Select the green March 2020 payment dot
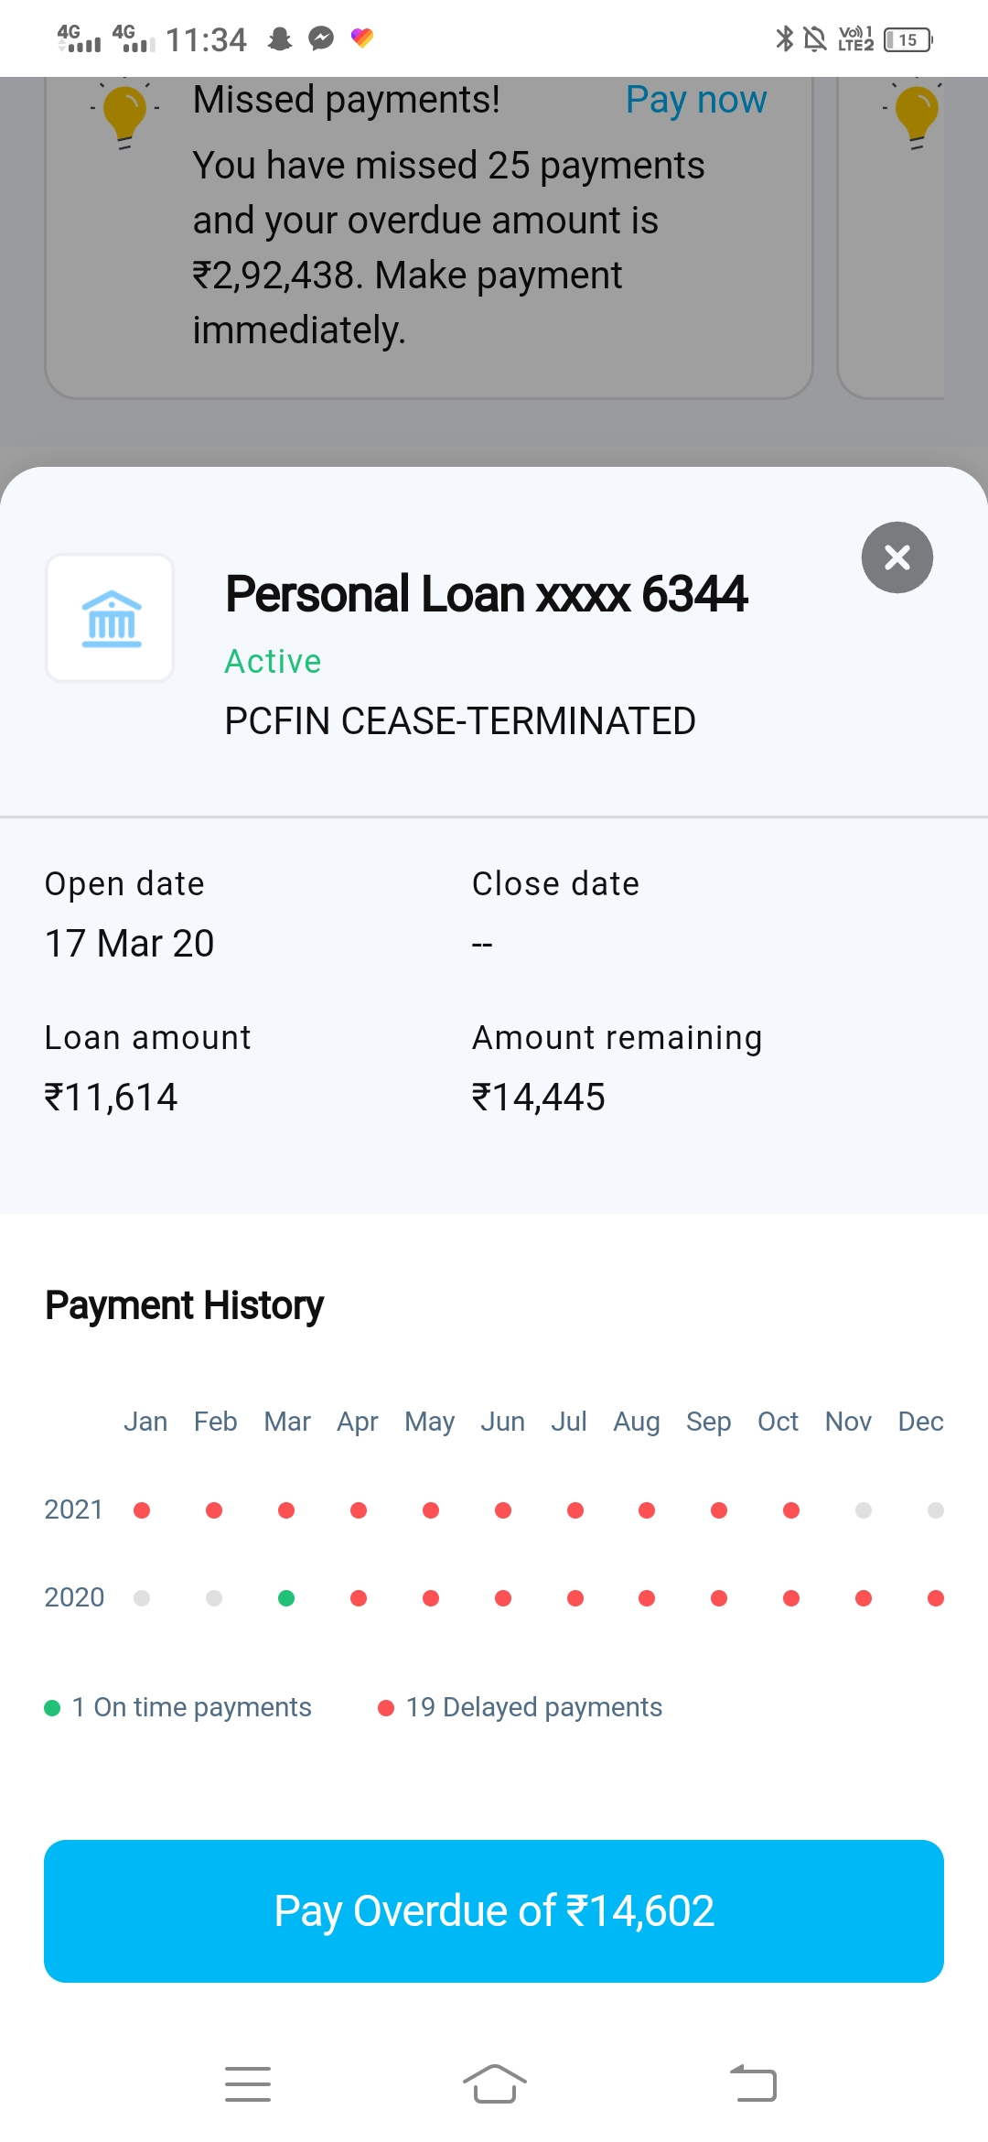Screen dimensions: 988x2142 click(x=286, y=1598)
